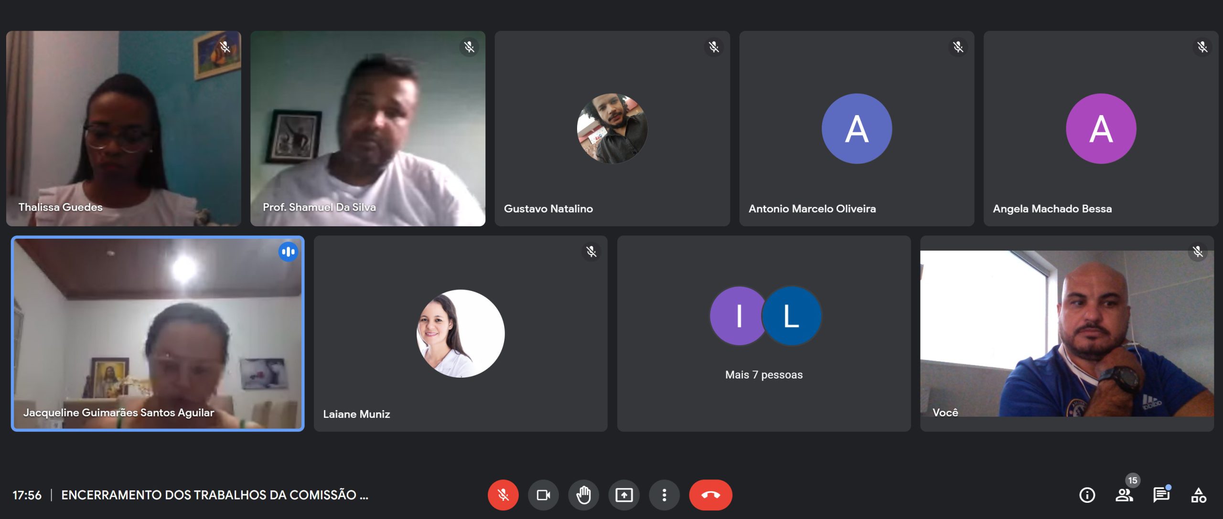Click muted mic icon on Thalissa Guedes tile
This screenshot has width=1223, height=519.
tap(225, 47)
